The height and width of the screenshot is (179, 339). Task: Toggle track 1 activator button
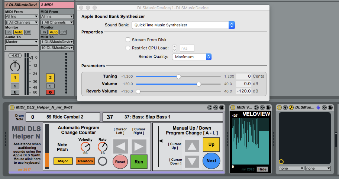coord(14,78)
